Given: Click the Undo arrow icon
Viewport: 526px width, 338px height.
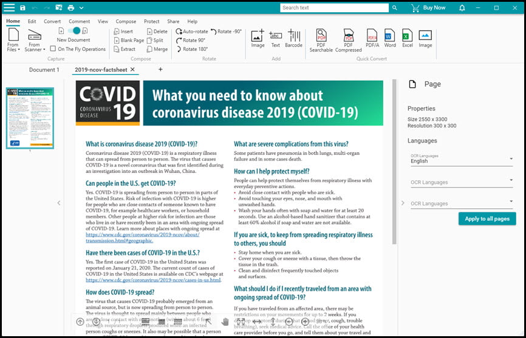Looking at the screenshot, I should coord(35,8).
